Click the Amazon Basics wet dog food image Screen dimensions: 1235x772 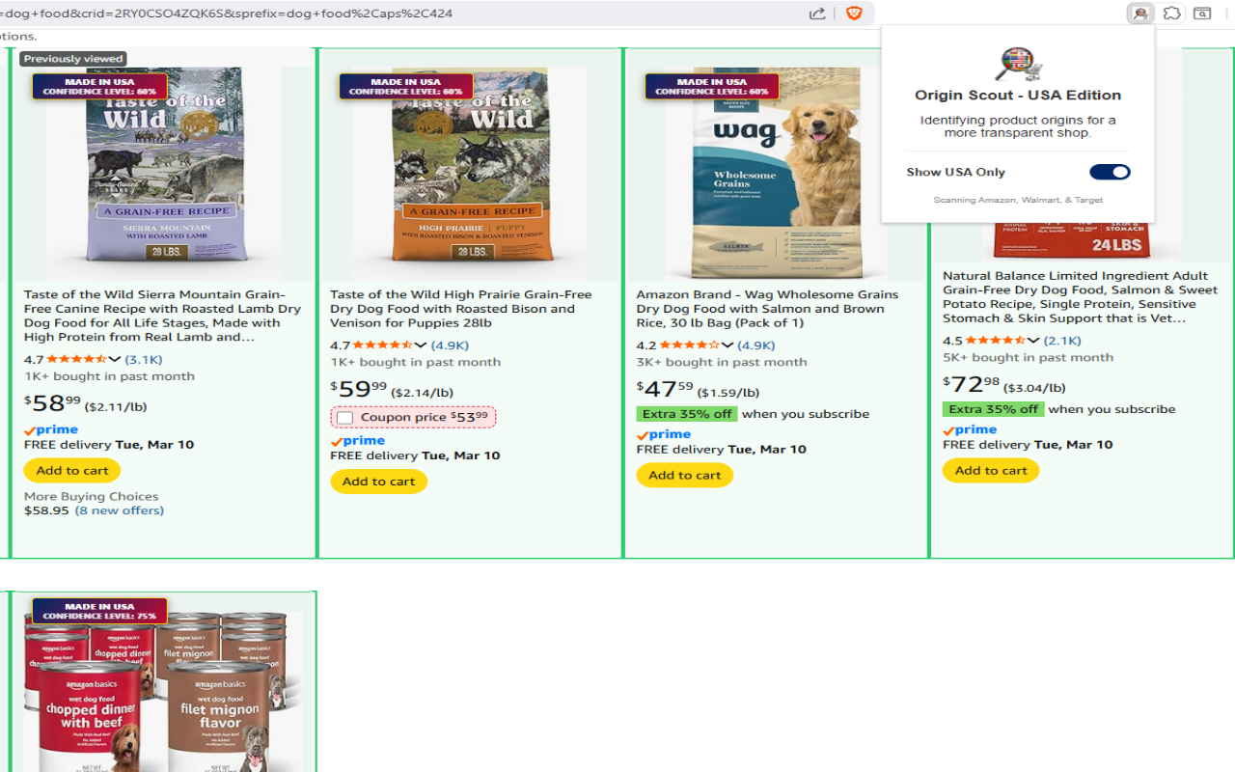[x=162, y=691]
